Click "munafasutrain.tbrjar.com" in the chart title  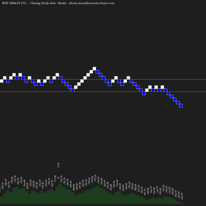(x=96, y=3)
